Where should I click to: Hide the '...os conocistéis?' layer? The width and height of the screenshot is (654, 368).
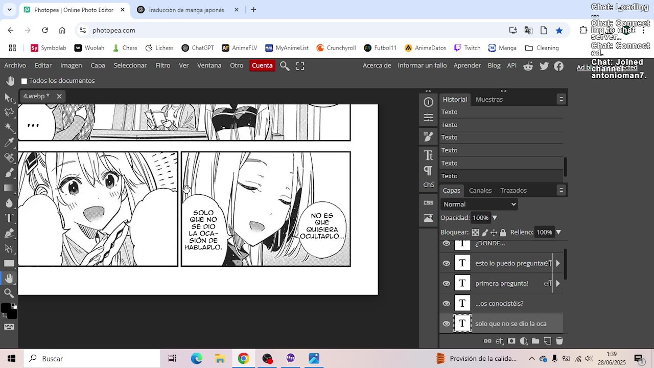pos(447,304)
